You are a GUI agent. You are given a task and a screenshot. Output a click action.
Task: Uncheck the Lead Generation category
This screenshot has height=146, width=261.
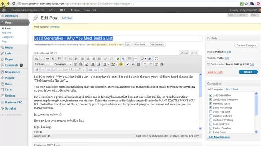[x=210, y=95]
